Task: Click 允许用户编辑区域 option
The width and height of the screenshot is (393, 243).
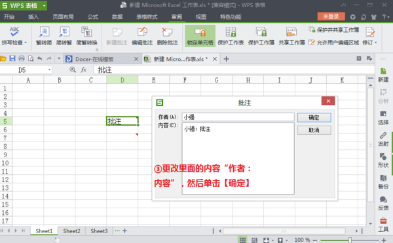Action: click(334, 43)
